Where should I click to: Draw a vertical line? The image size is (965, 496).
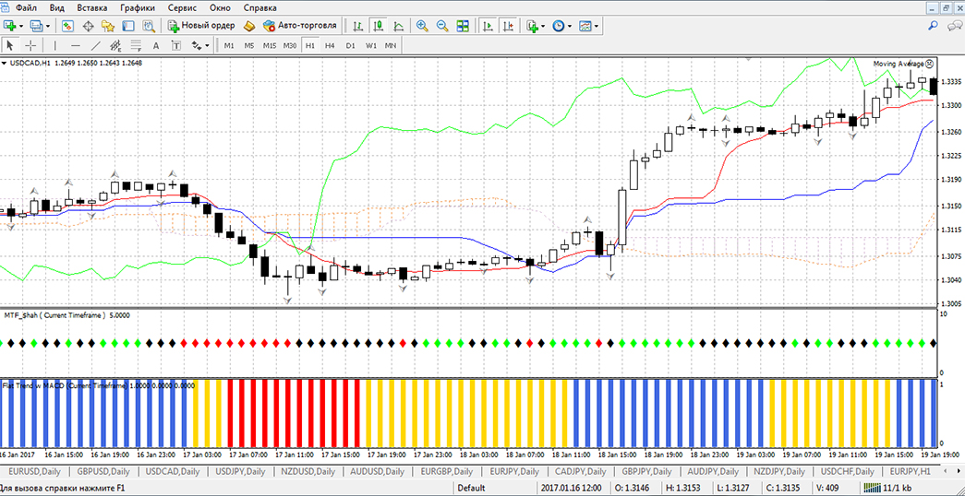[x=55, y=45]
